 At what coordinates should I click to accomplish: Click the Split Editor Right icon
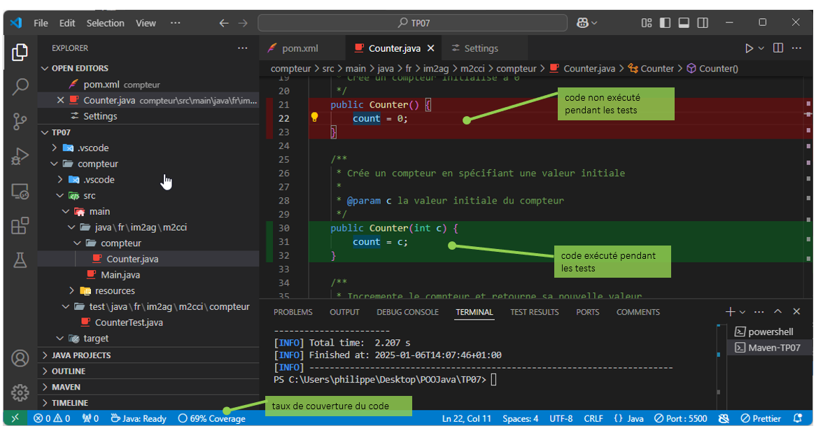point(778,48)
